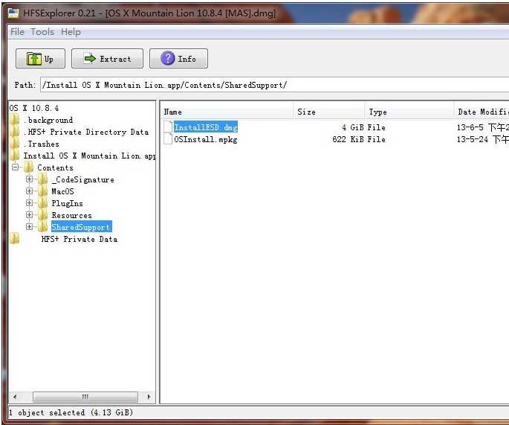Click the 13-5-24 date cell

click(x=483, y=139)
